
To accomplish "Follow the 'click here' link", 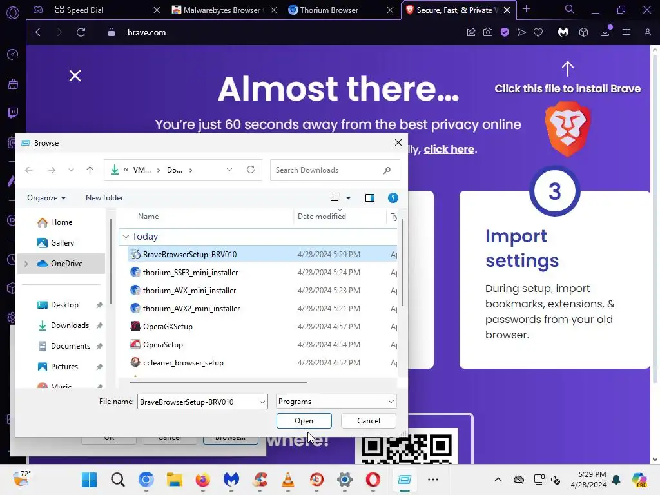I will (x=449, y=149).
